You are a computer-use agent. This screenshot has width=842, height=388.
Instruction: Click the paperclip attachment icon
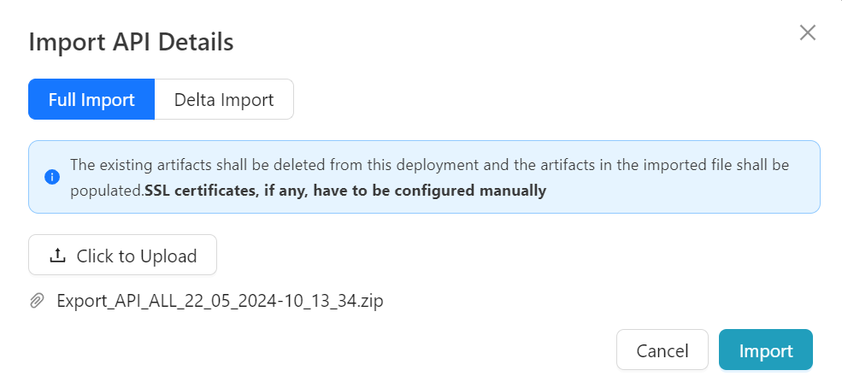pos(37,301)
